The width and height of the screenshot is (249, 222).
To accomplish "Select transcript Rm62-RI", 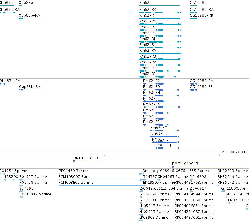I will pos(160,18).
